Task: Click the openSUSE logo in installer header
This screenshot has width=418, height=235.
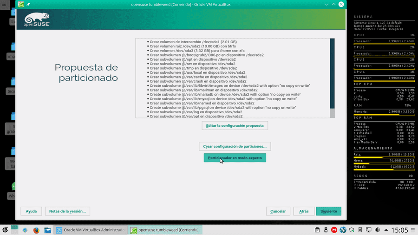Action: (x=37, y=19)
